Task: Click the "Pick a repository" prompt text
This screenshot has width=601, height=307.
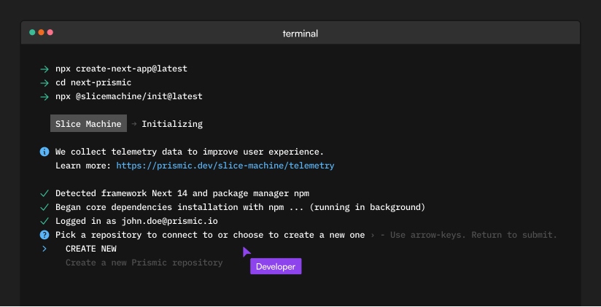Action: (210, 235)
